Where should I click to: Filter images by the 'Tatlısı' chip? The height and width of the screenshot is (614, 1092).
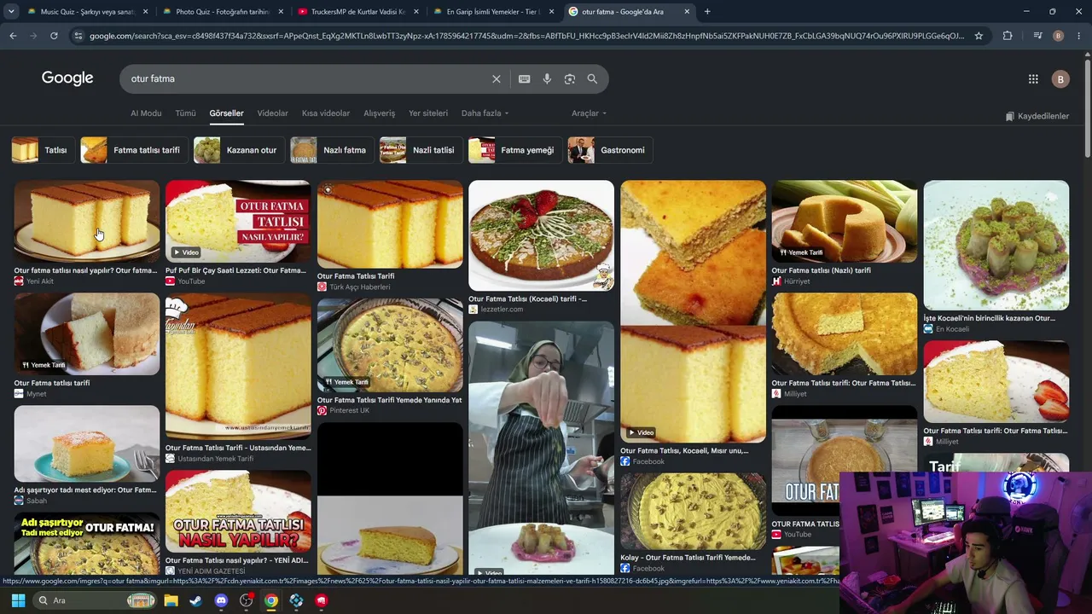point(43,150)
